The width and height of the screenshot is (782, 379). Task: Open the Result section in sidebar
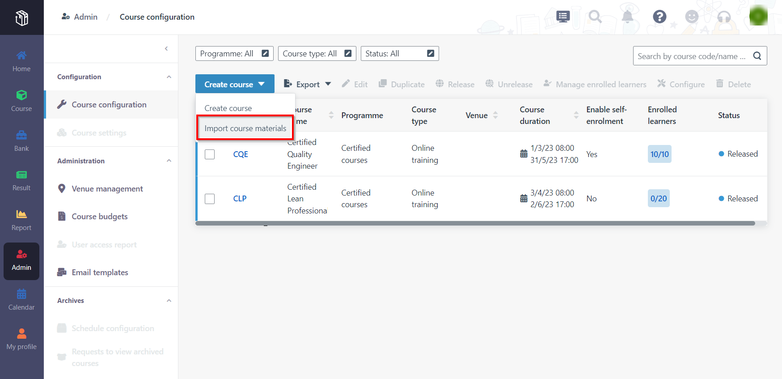pyautogui.click(x=21, y=181)
